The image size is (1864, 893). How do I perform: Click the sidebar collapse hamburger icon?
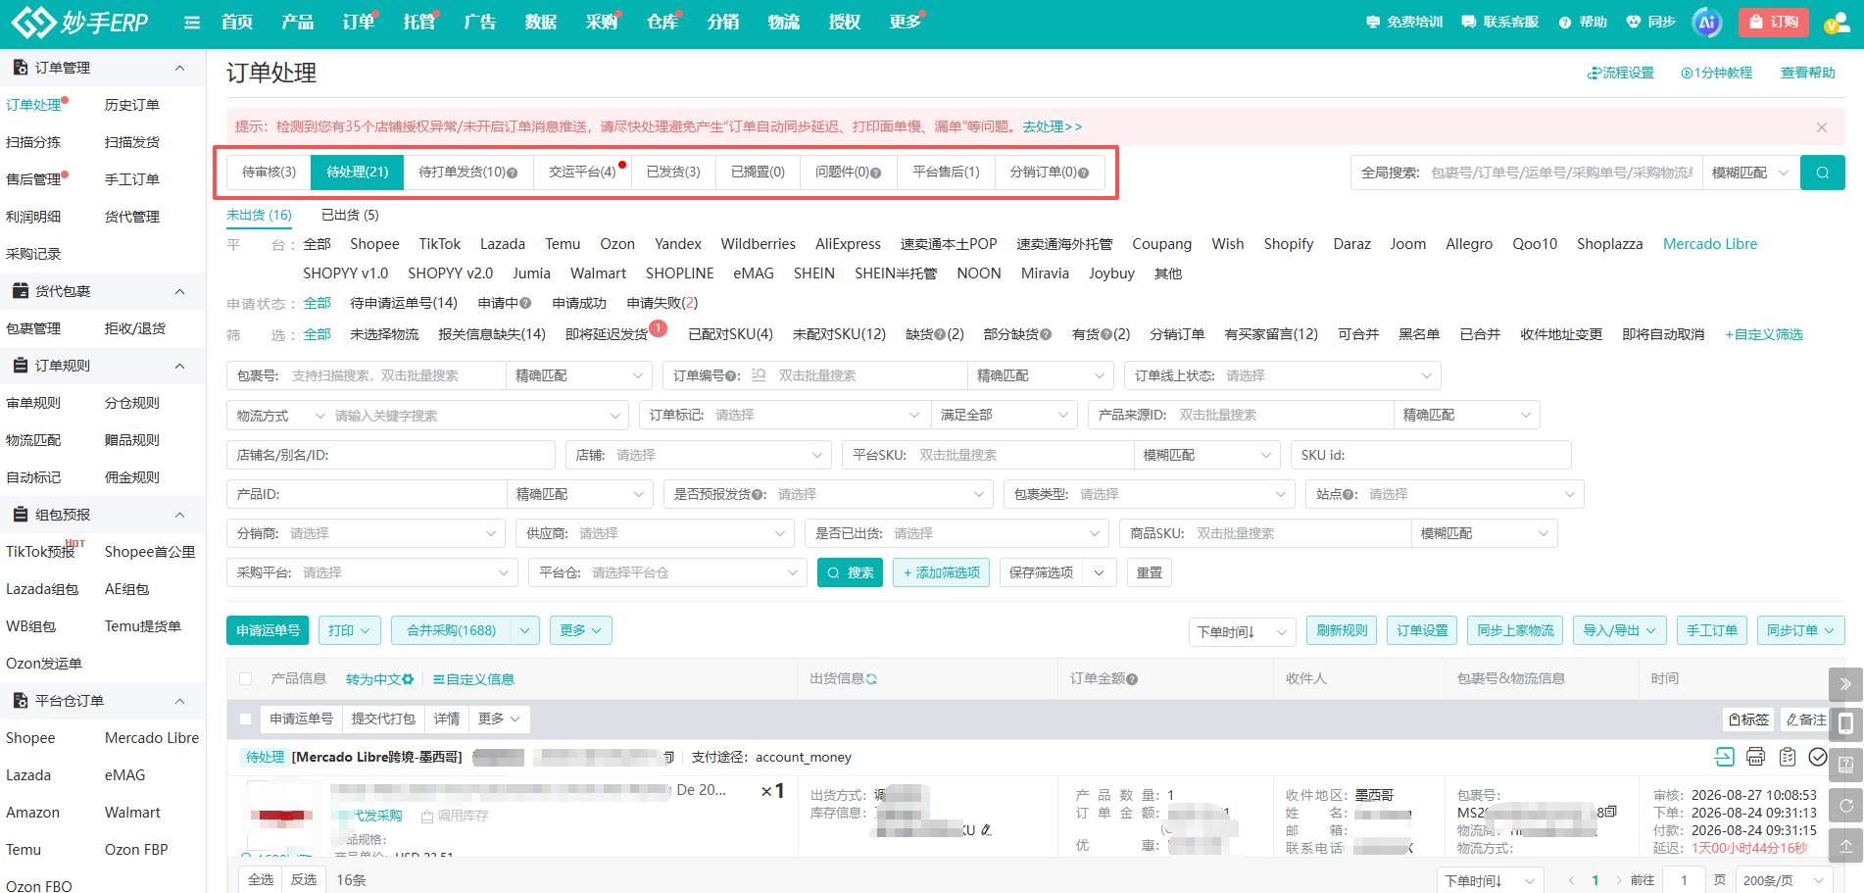tap(192, 23)
